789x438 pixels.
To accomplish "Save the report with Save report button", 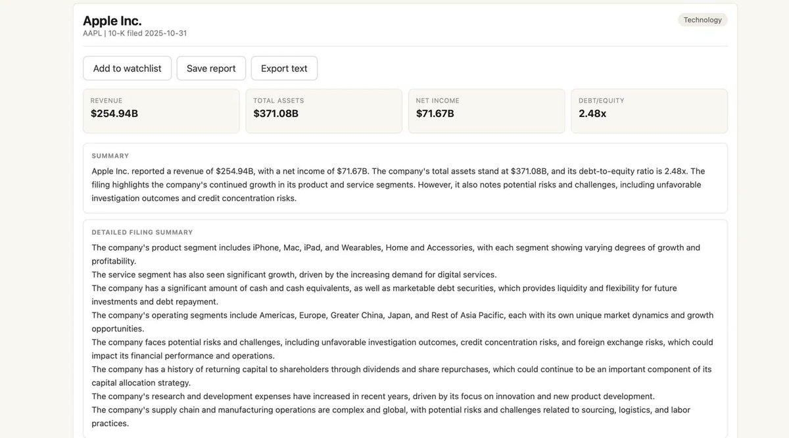I will click(x=211, y=68).
